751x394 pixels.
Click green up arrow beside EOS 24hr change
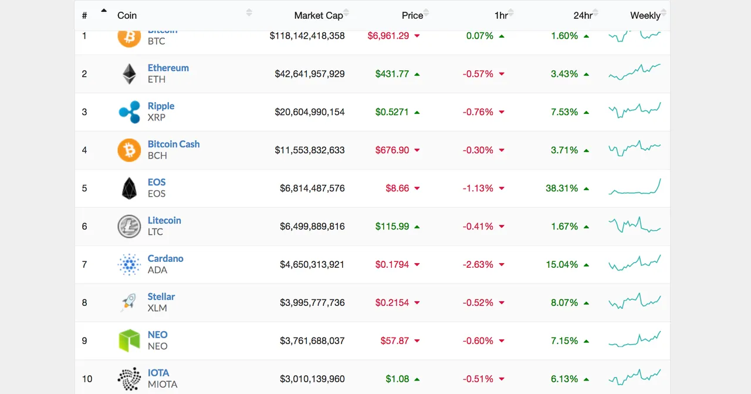click(586, 188)
